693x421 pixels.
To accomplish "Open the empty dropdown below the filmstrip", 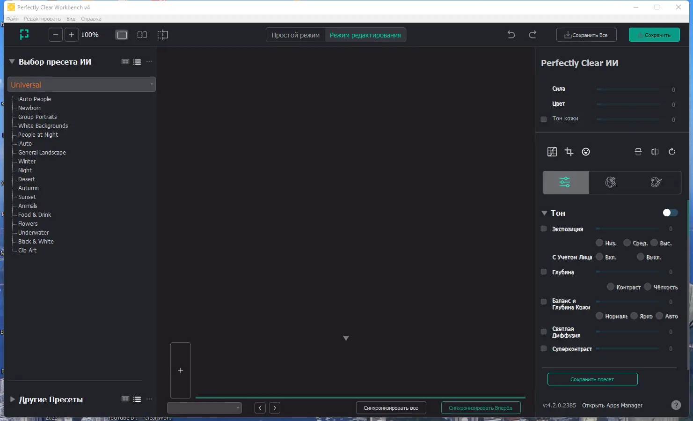I will coord(204,408).
